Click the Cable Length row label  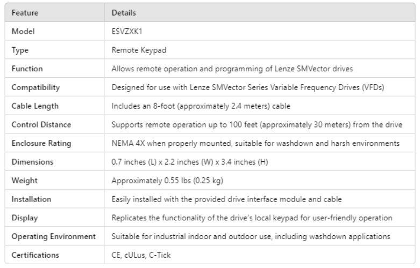(x=32, y=106)
